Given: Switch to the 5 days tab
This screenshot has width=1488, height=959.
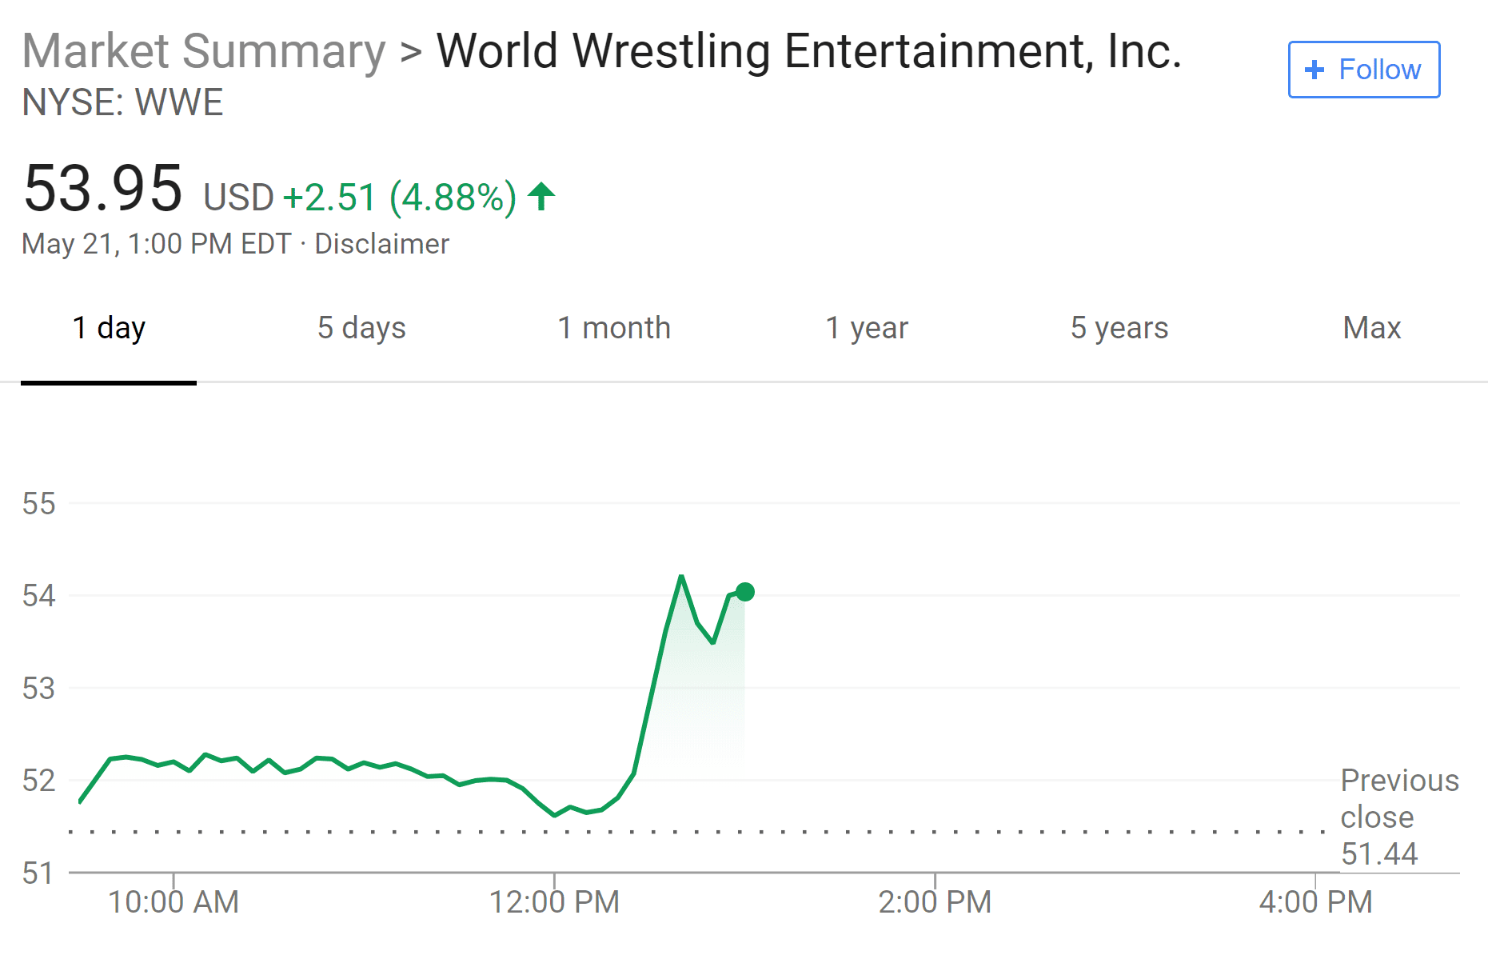Looking at the screenshot, I should 361,328.
